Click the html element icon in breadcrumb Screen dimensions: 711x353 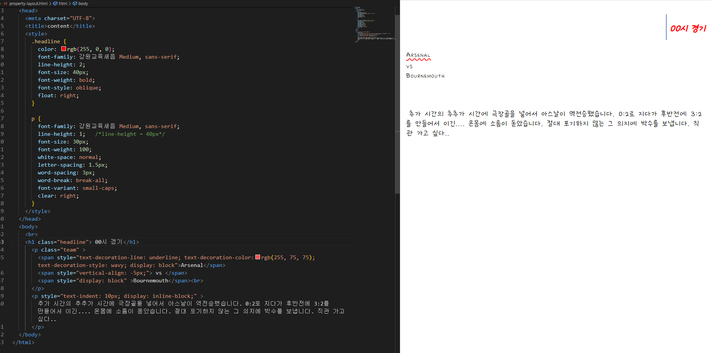(x=55, y=3)
